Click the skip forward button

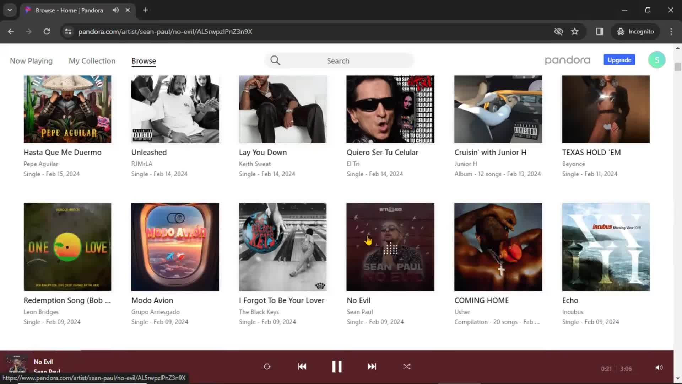coord(372,367)
